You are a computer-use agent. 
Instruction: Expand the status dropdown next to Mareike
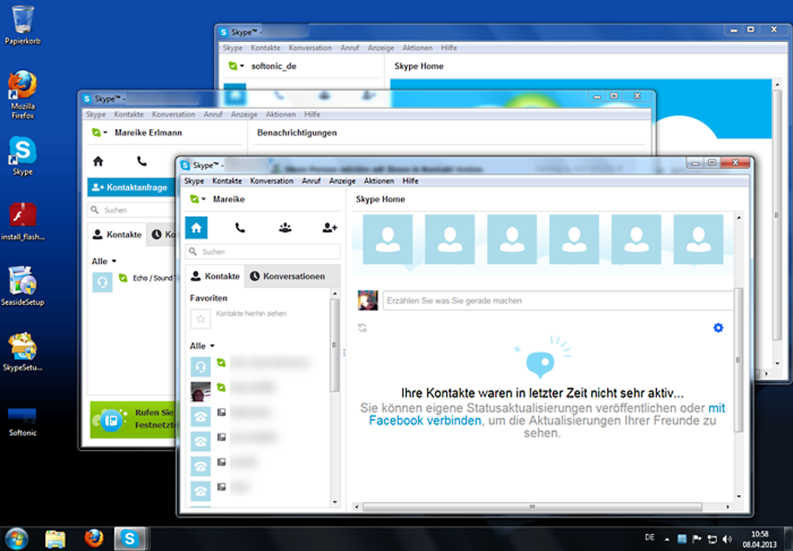click(x=197, y=199)
